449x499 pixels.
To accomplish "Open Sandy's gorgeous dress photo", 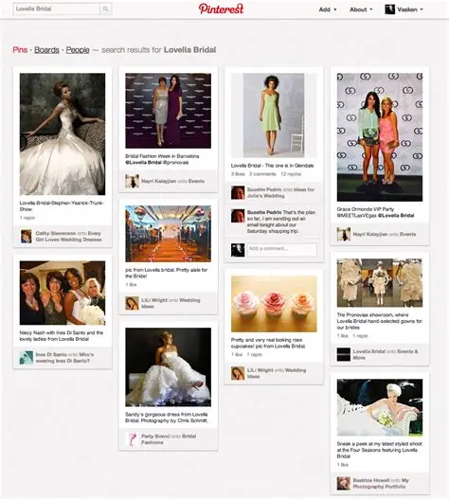I will (x=168, y=367).
